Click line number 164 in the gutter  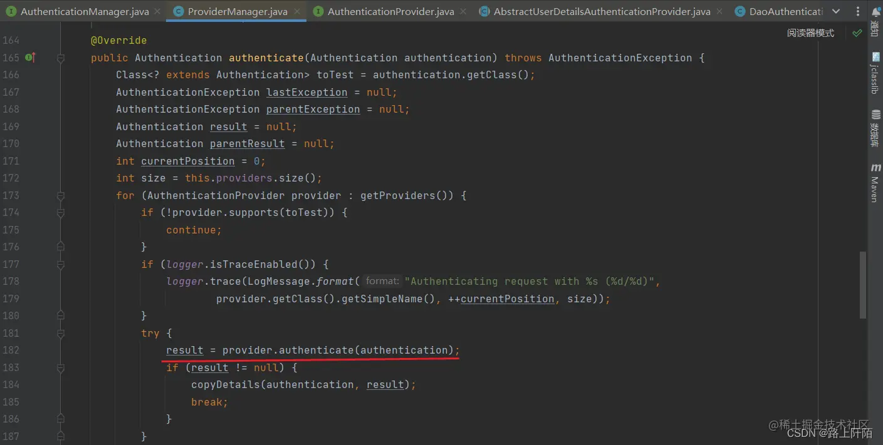(x=11, y=41)
